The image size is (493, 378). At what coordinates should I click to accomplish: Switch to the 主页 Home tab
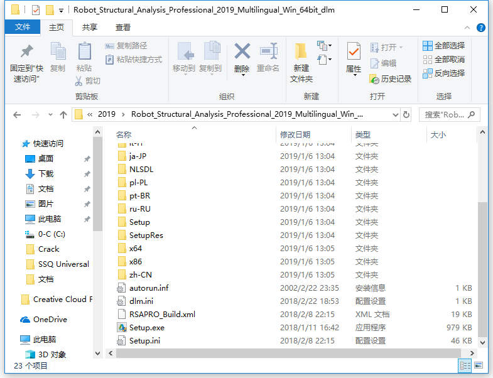click(x=57, y=28)
